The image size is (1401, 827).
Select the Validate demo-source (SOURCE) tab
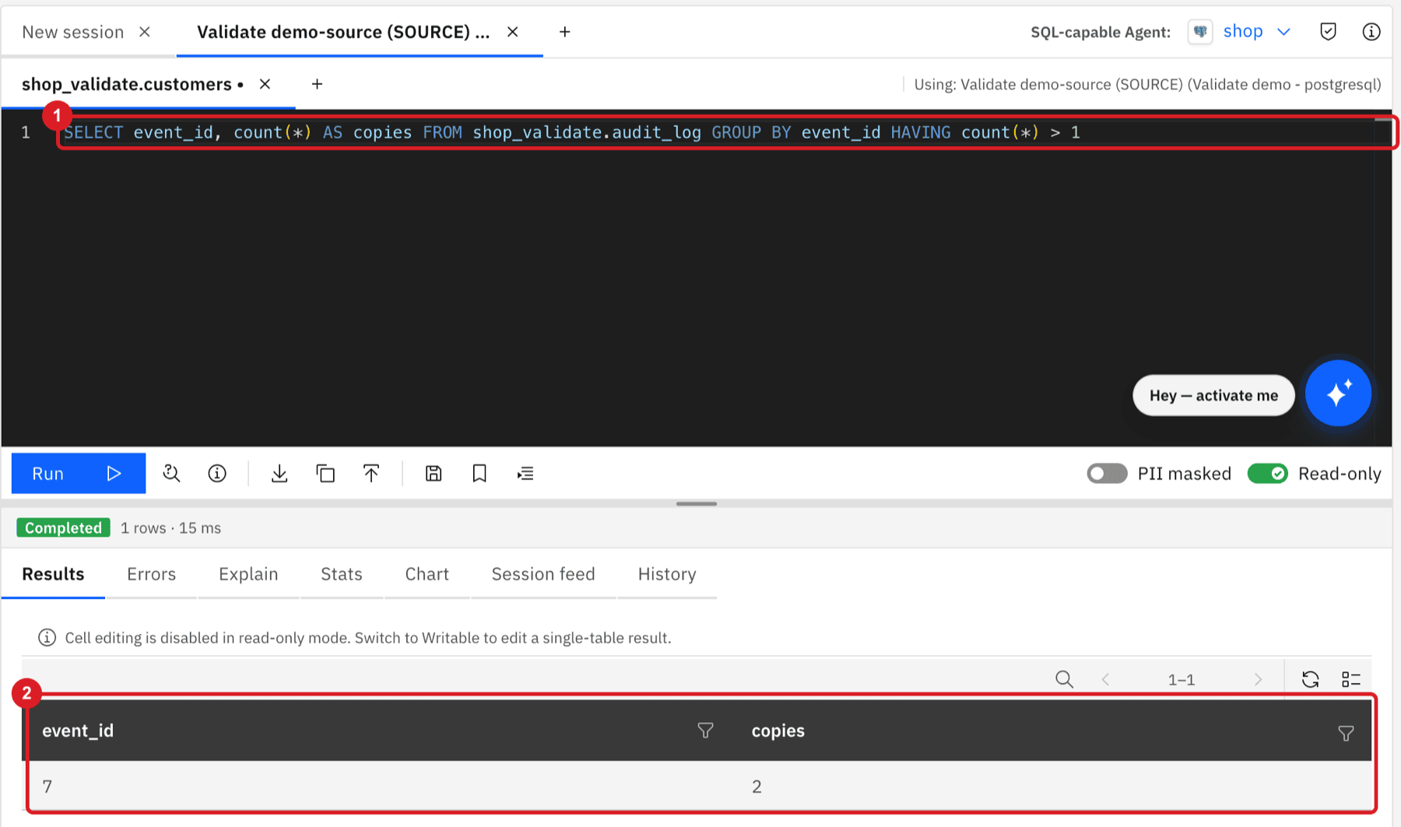tap(343, 32)
